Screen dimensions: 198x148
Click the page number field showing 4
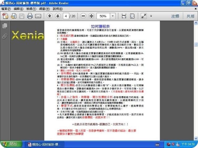click(66, 16)
